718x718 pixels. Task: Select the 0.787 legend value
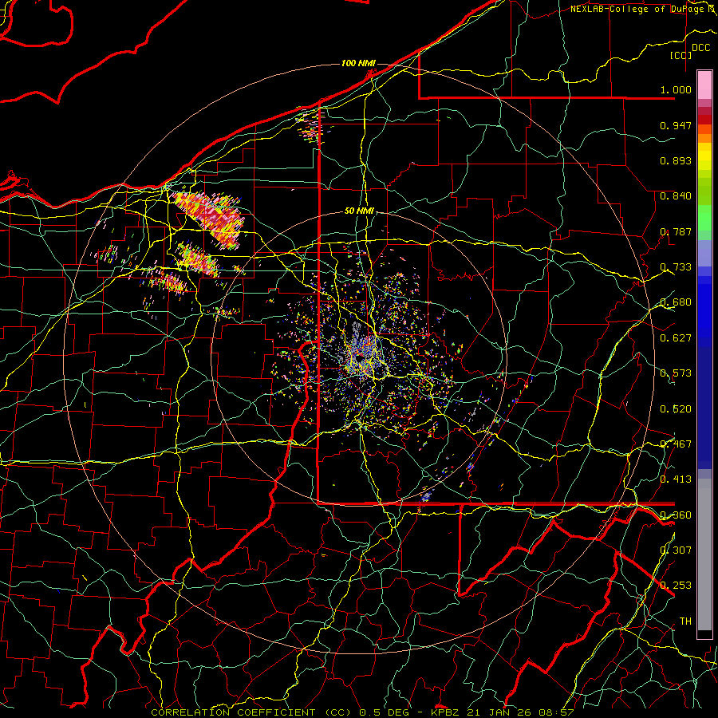(x=676, y=231)
